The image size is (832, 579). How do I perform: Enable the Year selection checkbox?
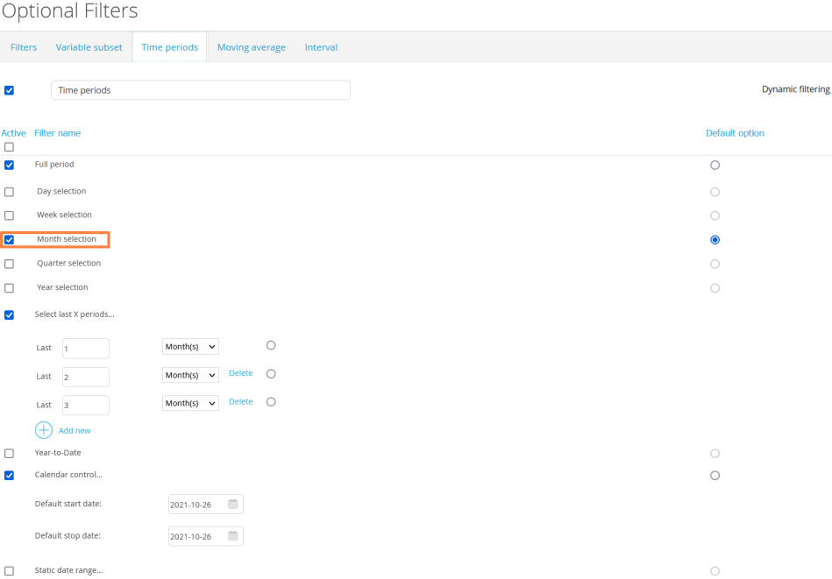pos(9,288)
